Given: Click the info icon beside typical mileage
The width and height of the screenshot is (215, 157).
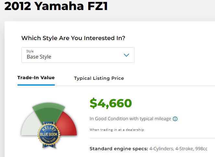Looking at the screenshot, I should (175, 119).
